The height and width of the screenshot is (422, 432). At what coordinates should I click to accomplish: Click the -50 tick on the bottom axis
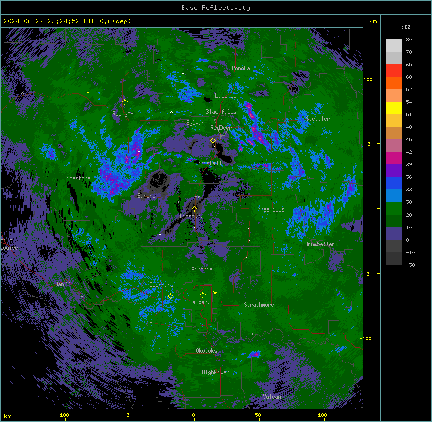tap(128, 415)
